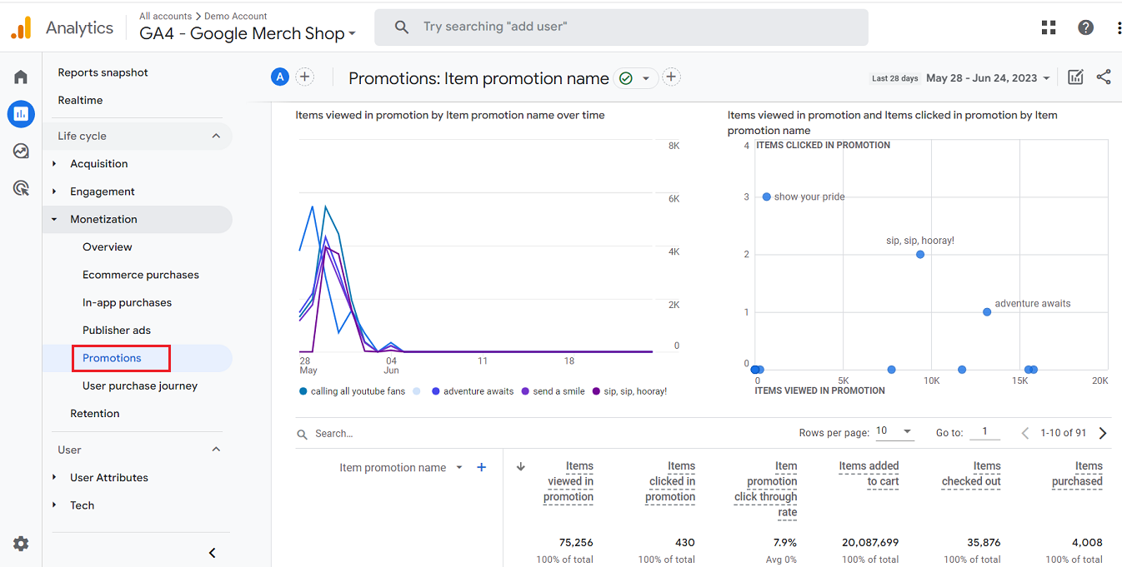
Task: Toggle the 'calling all youtube fans' legend series
Action: (x=351, y=390)
